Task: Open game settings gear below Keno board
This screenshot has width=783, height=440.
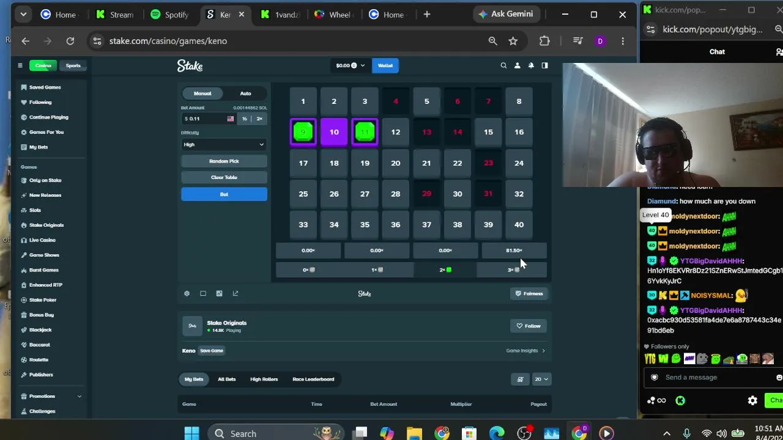Action: pos(187,293)
